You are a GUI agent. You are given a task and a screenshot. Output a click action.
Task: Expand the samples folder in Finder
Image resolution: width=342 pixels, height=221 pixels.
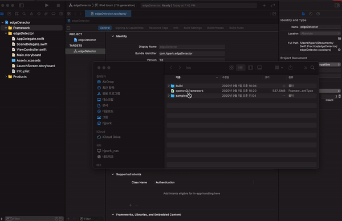(x=169, y=96)
